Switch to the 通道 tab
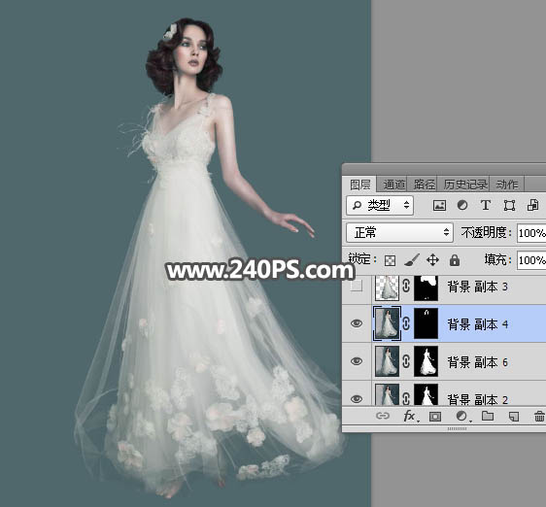The height and width of the screenshot is (507, 546). pyautogui.click(x=393, y=185)
